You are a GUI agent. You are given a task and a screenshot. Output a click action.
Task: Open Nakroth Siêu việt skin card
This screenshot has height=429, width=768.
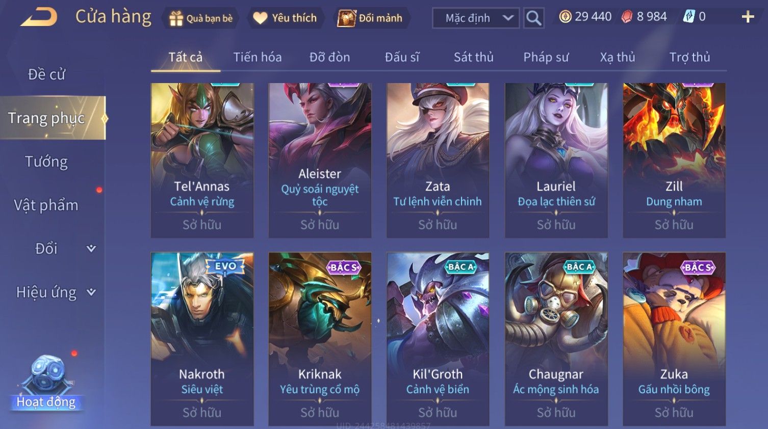pos(202,339)
